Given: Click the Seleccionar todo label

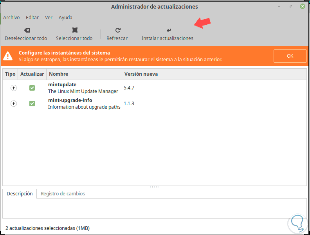Looking at the screenshot, I should click(x=74, y=38).
